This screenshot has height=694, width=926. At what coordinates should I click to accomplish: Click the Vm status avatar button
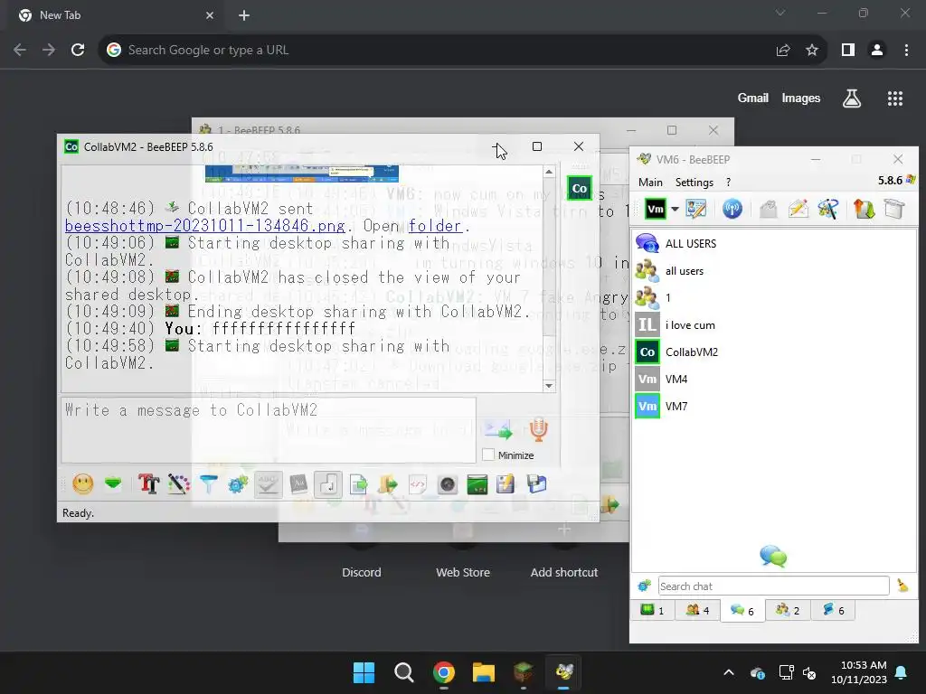pos(655,209)
